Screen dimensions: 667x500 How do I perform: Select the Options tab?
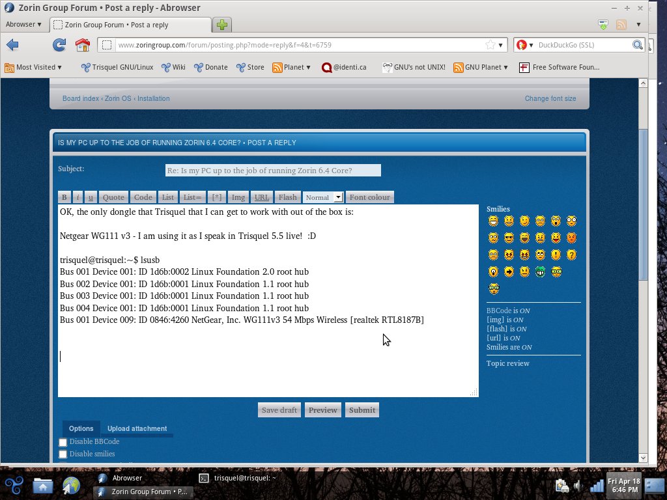81,428
